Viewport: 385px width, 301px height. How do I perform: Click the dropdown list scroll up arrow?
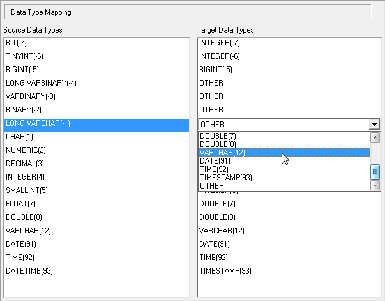click(x=375, y=137)
